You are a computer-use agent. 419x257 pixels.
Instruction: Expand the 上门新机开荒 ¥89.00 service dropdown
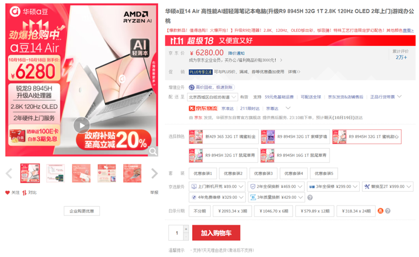point(217,186)
